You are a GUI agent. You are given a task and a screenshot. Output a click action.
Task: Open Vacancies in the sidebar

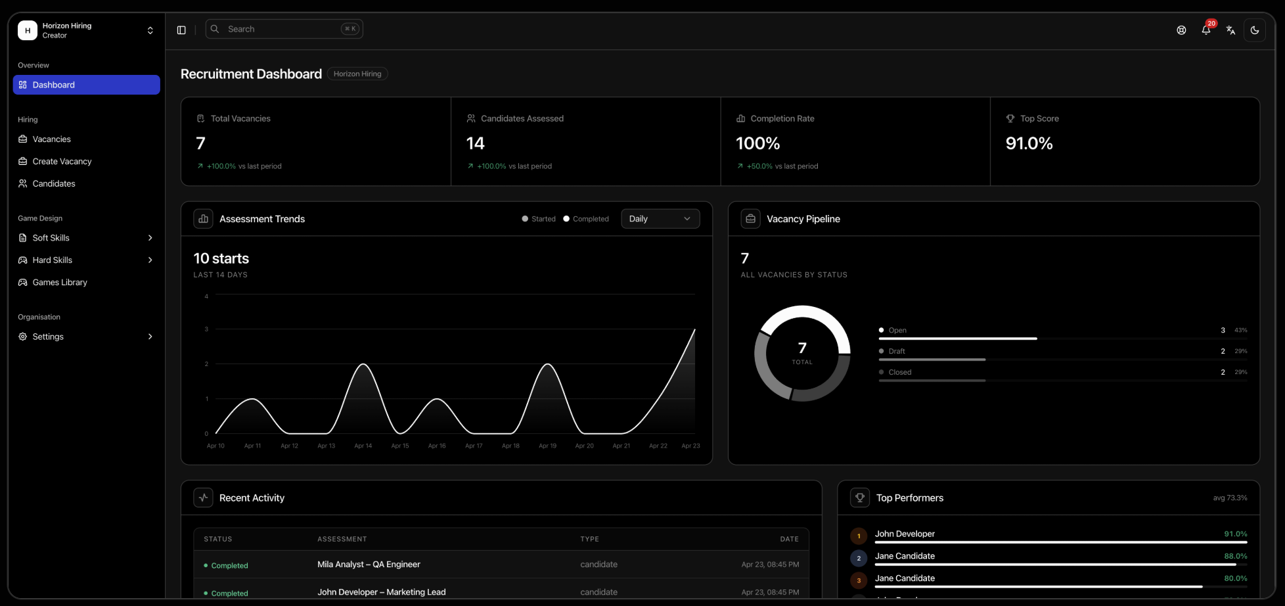[x=87, y=139]
